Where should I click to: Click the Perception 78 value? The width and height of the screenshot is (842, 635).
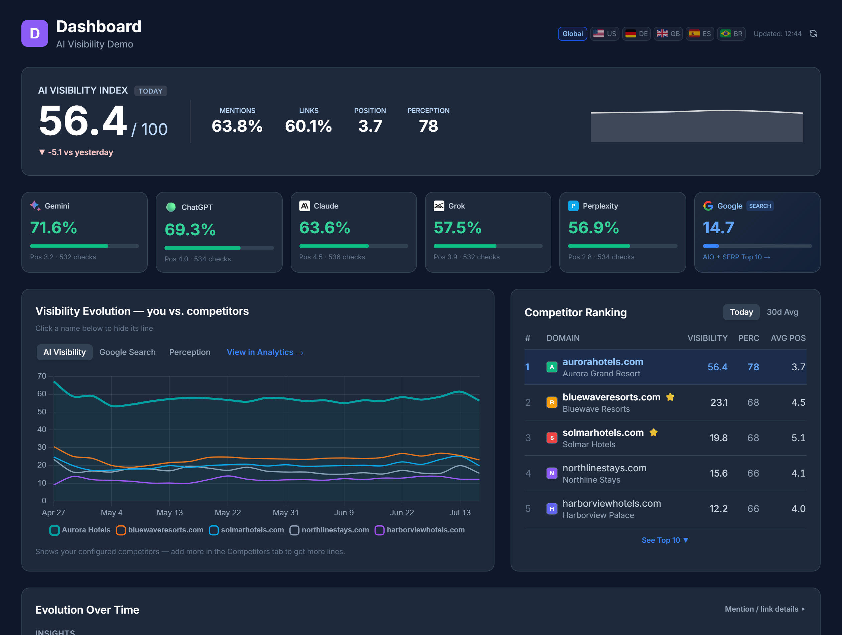point(428,126)
